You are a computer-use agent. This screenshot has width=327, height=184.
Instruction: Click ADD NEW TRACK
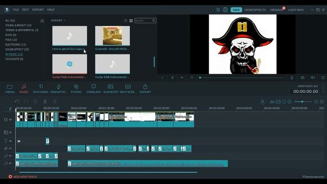[22, 177]
